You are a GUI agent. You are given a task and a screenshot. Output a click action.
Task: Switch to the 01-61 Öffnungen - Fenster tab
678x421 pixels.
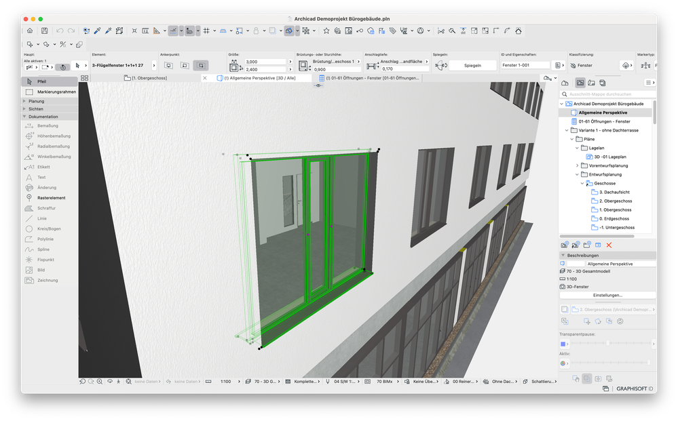point(369,78)
